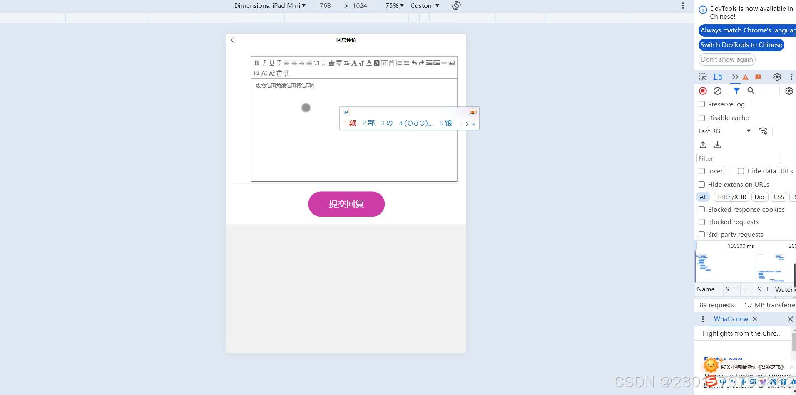Image resolution: width=796 pixels, height=395 pixels.
Task: Import a HAR file with upload icon
Action: click(703, 145)
